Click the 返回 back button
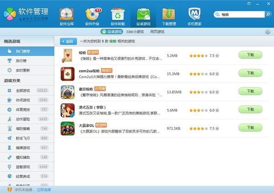The image size is (274, 193). [x=67, y=41]
